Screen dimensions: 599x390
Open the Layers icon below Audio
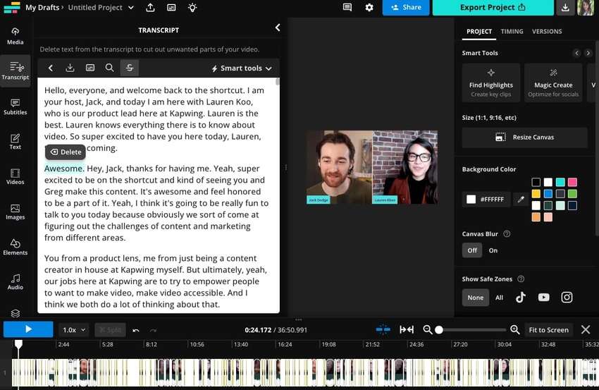16,314
